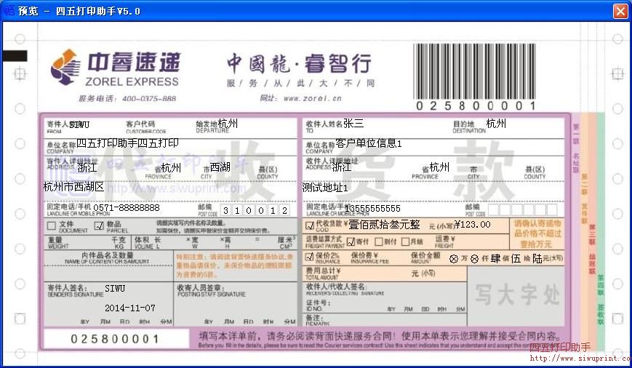Select sender company 四五打印助手四五打印
Viewport: 632px width, 368px height.
click(x=127, y=143)
